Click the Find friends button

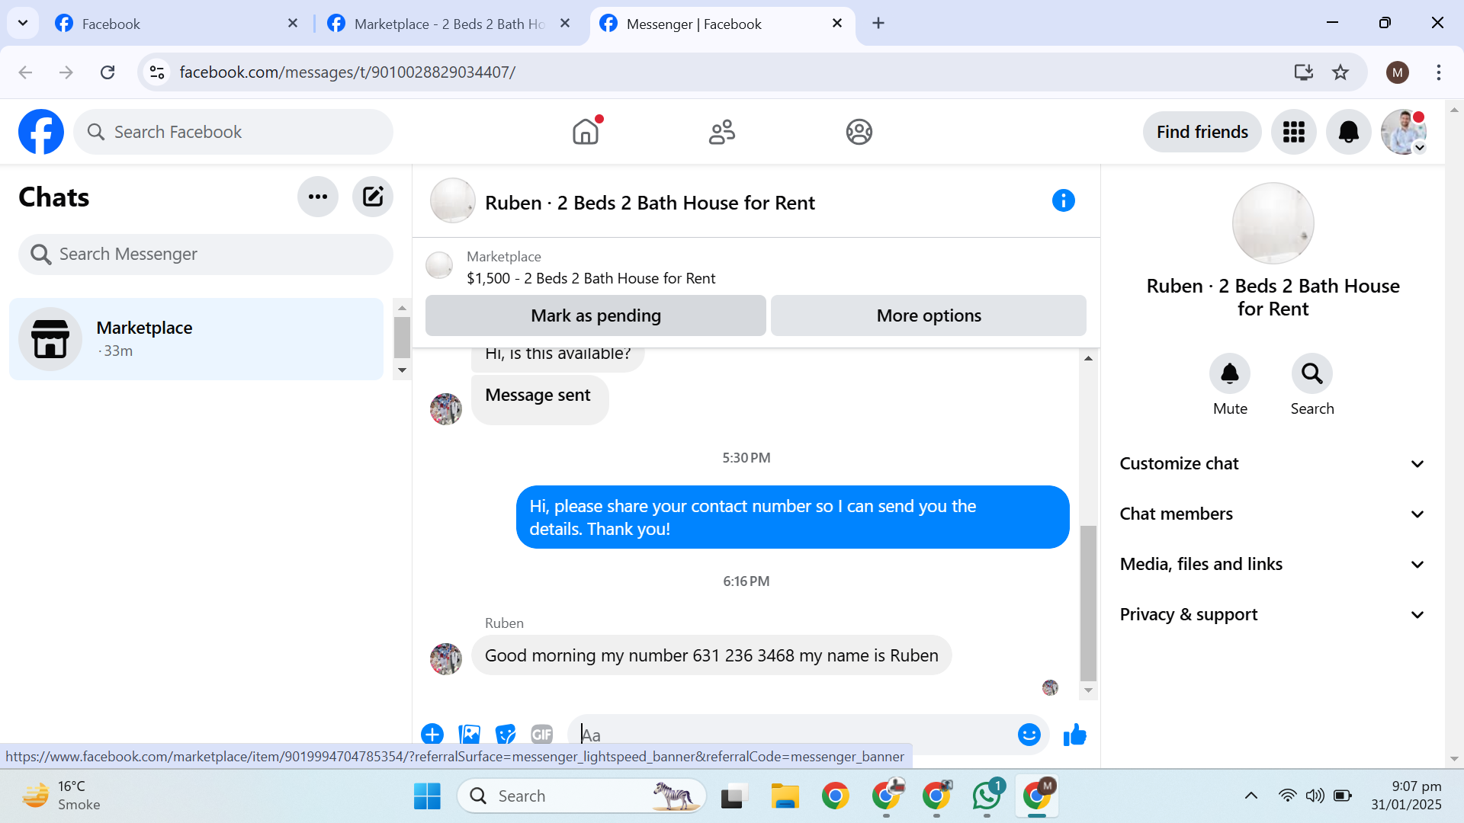click(x=1202, y=132)
